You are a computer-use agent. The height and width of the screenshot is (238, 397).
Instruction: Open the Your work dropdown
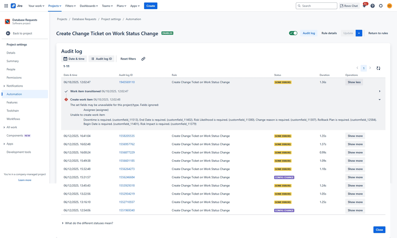click(x=36, y=6)
